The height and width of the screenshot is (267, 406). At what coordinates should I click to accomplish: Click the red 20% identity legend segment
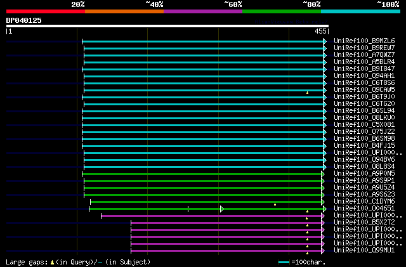coord(46,11)
